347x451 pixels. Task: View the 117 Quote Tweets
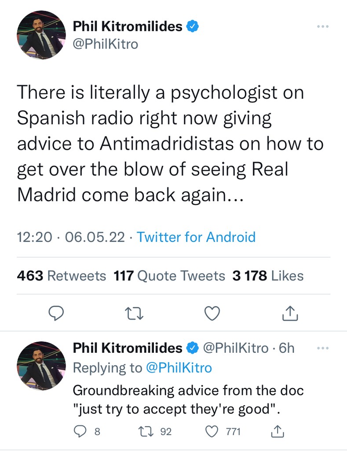point(169,276)
